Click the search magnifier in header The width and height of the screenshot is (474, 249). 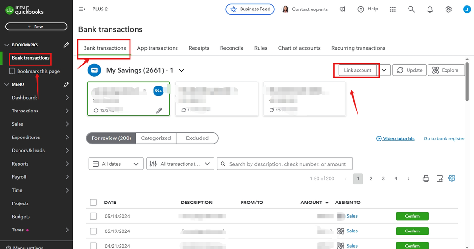411,9
